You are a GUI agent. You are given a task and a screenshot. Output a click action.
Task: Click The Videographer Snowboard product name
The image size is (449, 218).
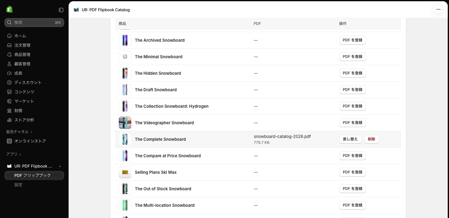(164, 123)
